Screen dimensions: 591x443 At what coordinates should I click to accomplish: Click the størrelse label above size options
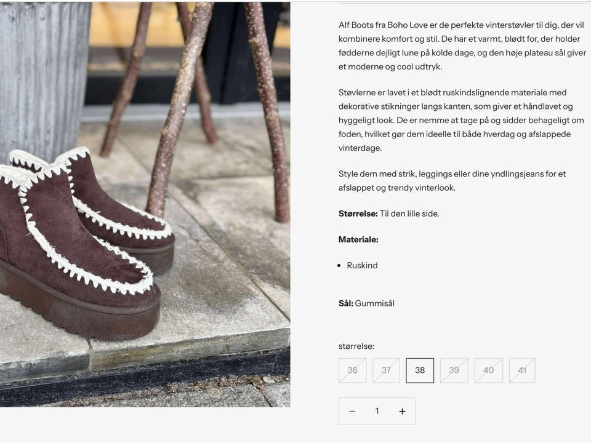pyautogui.click(x=356, y=346)
